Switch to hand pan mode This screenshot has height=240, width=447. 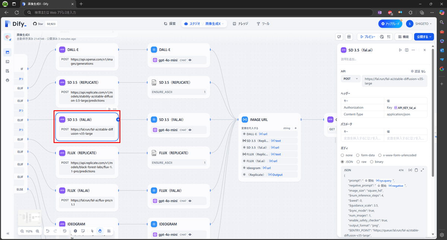click(100, 231)
